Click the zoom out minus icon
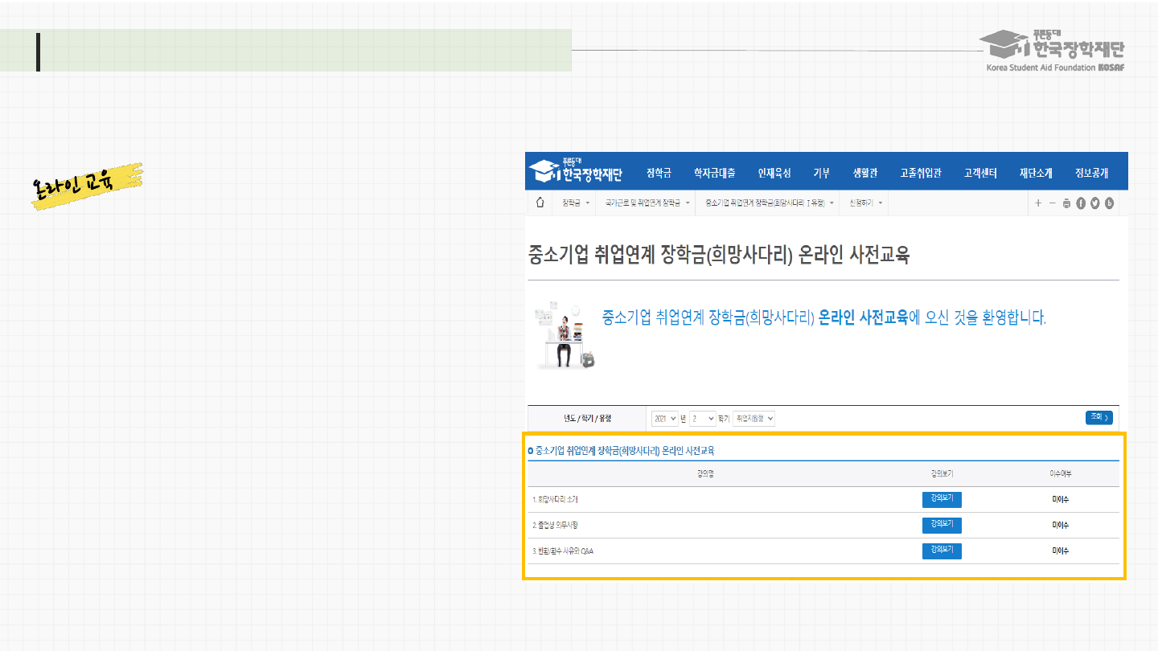 pos(1052,203)
